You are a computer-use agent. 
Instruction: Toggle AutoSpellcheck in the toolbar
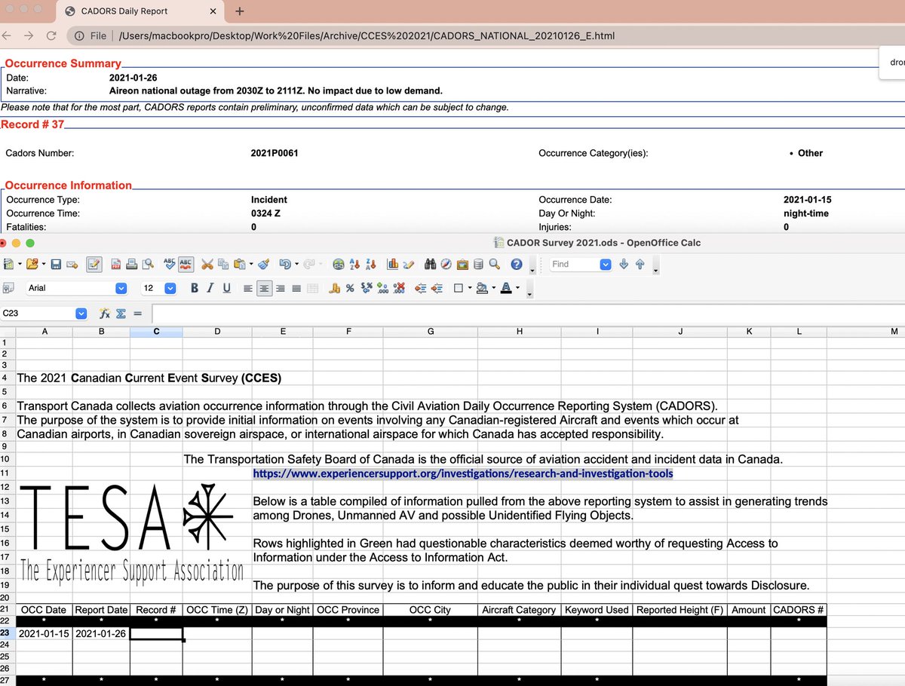(186, 265)
